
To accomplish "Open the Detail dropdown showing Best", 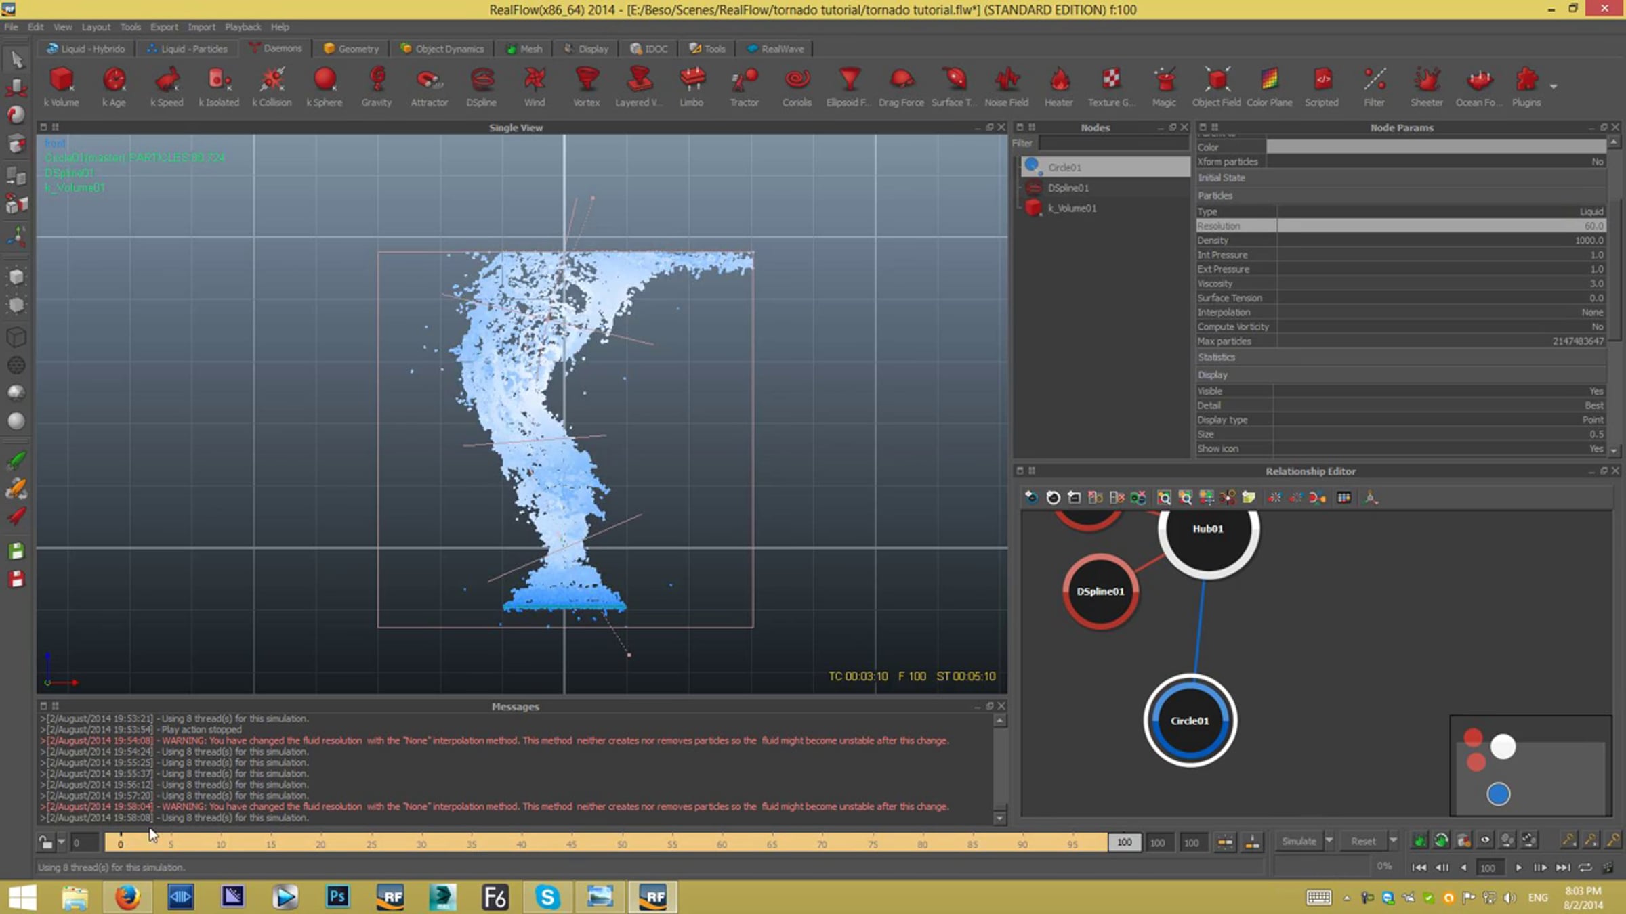I will [1439, 406].
